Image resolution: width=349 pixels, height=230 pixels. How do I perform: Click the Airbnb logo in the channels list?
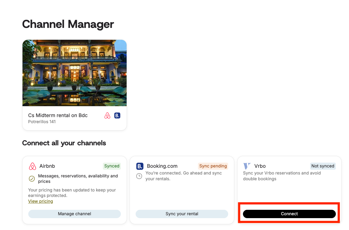tap(32, 166)
